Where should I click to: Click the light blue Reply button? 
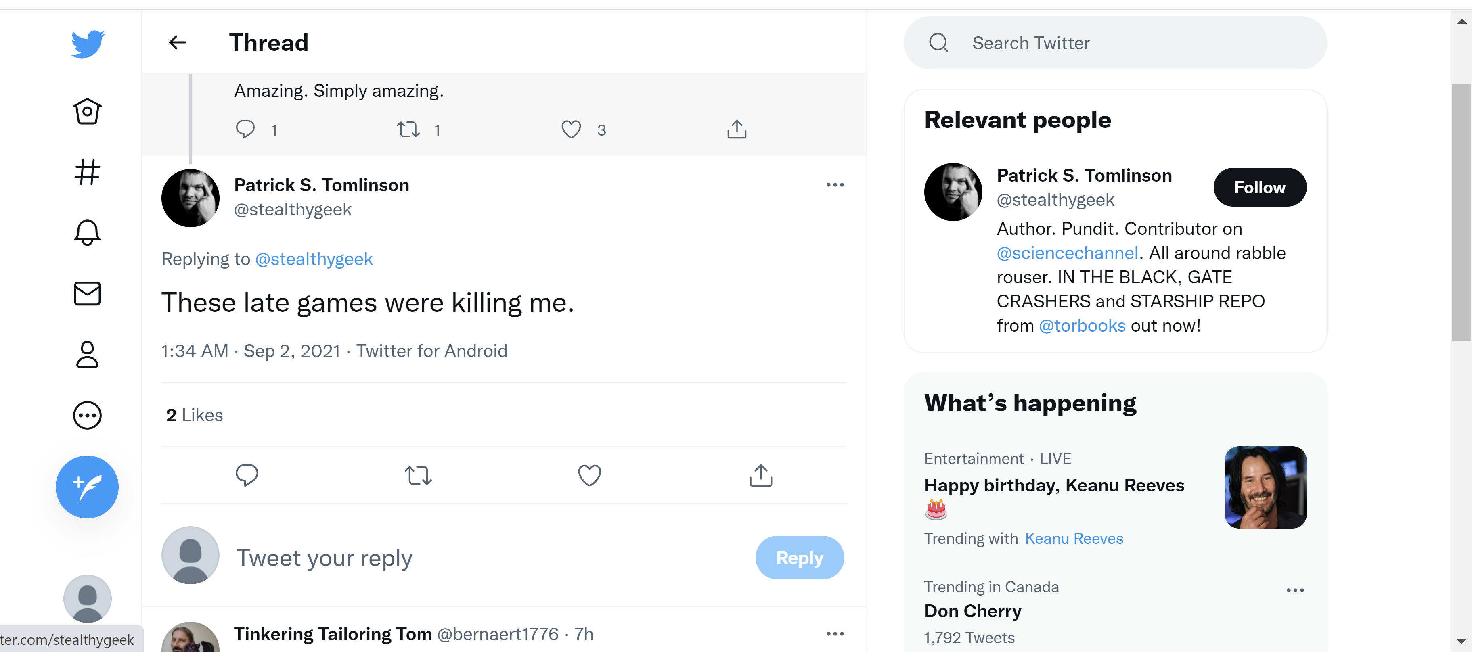tap(800, 558)
